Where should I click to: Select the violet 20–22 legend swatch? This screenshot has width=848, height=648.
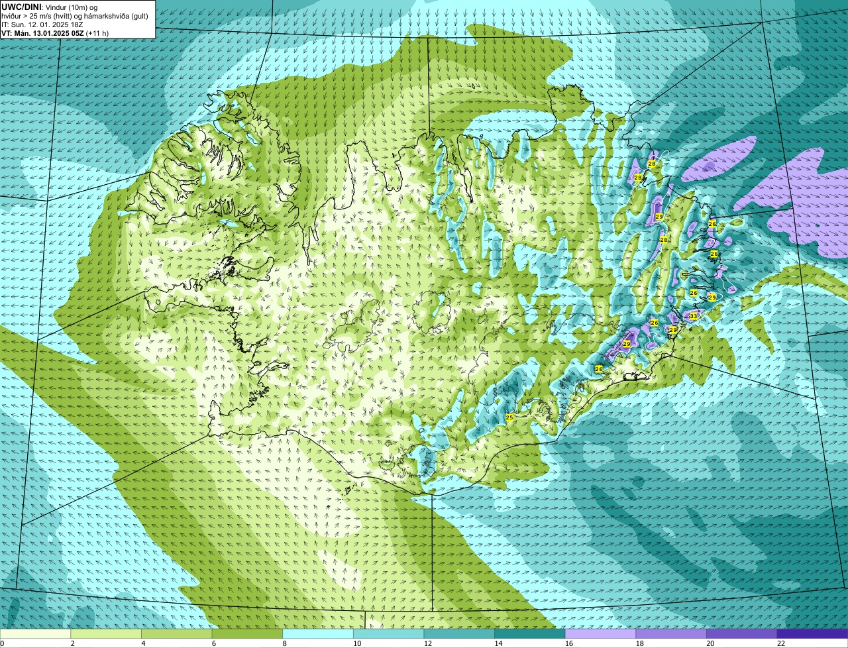coord(742,633)
